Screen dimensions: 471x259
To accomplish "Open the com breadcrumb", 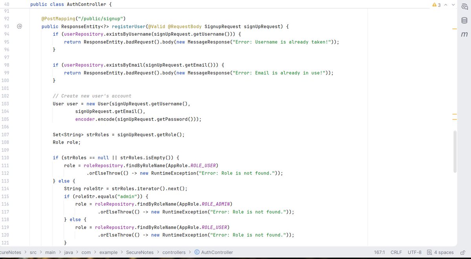I will 86,252.
